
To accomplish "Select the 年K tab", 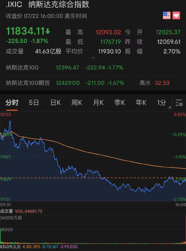I will click(x=141, y=103).
